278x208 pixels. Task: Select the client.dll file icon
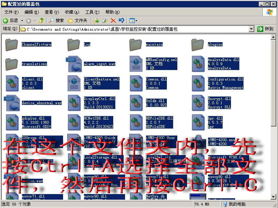tap(12, 83)
